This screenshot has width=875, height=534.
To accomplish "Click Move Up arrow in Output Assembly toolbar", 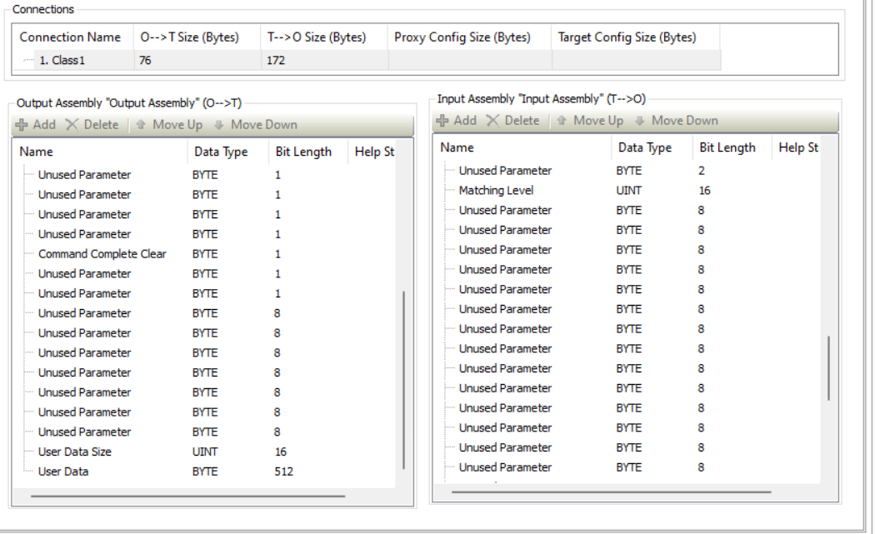I will pyautogui.click(x=141, y=125).
